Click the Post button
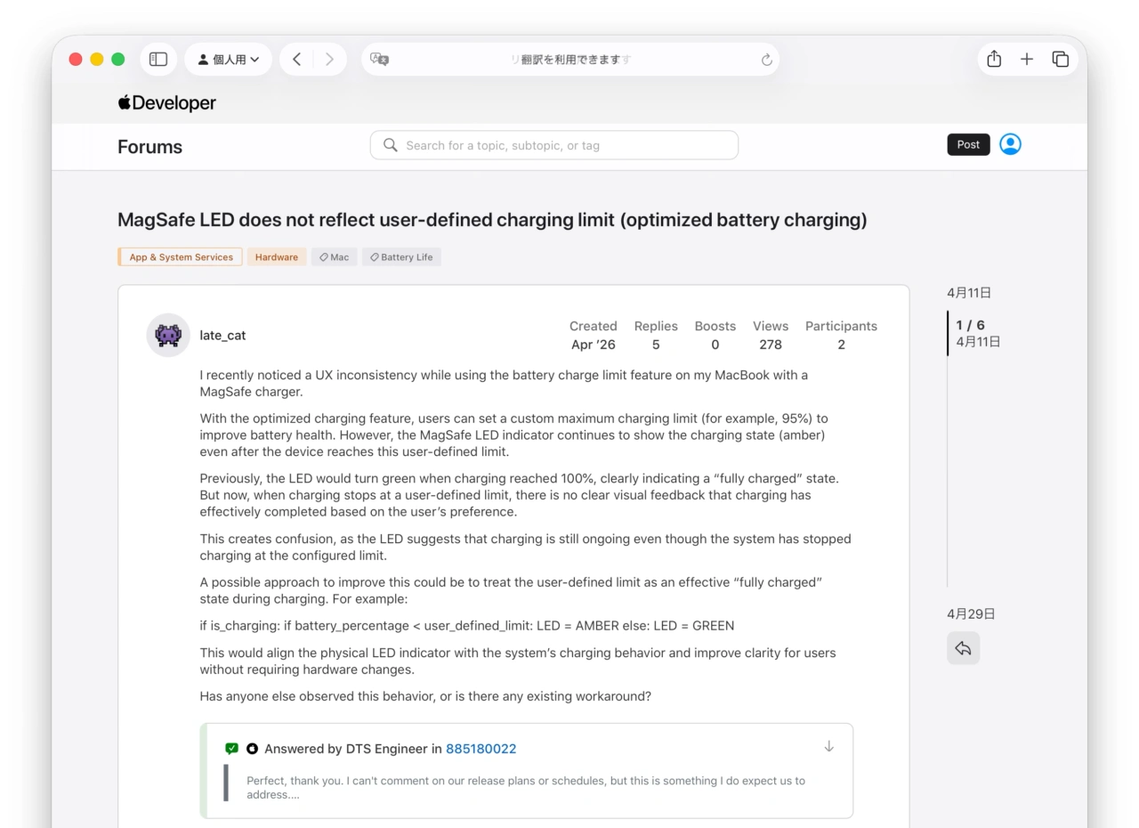The image size is (1139, 828). [968, 144]
